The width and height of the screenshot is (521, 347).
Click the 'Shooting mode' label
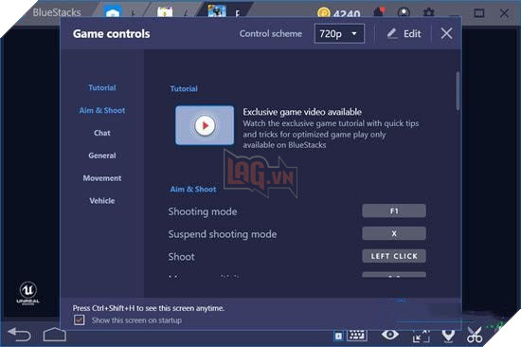pyautogui.click(x=203, y=211)
